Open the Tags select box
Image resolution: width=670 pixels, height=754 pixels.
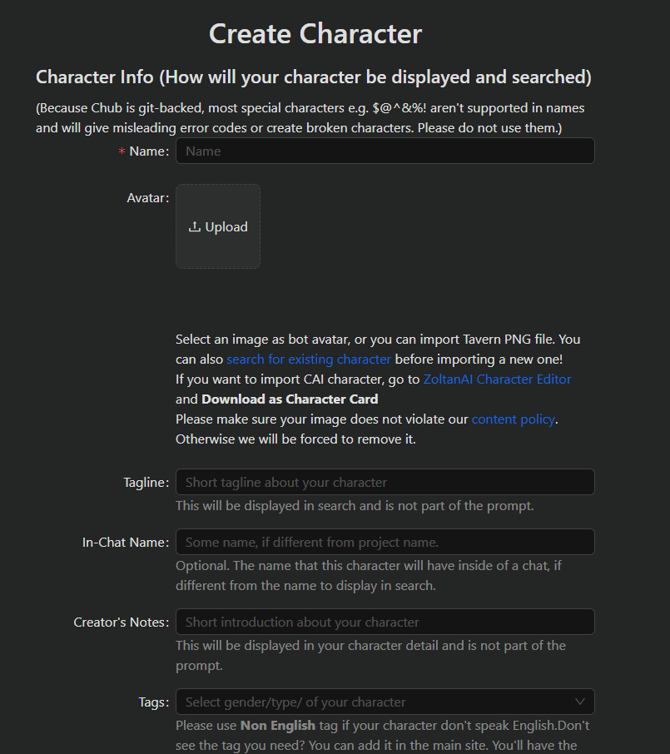[385, 702]
